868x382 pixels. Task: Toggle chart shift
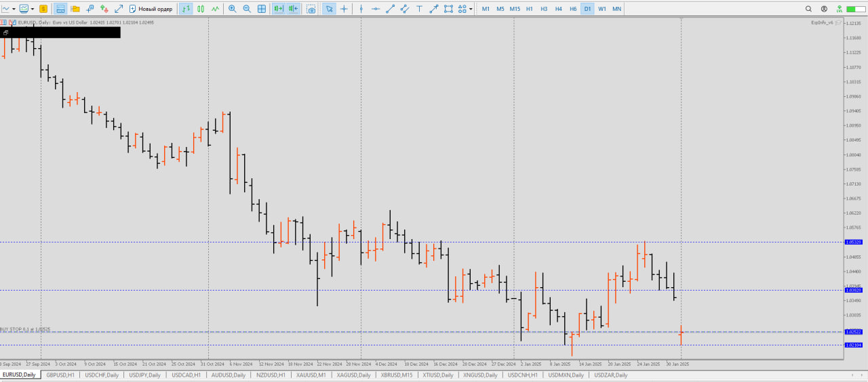(x=293, y=9)
